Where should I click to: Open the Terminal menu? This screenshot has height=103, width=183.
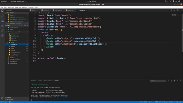click(x=31, y=7)
